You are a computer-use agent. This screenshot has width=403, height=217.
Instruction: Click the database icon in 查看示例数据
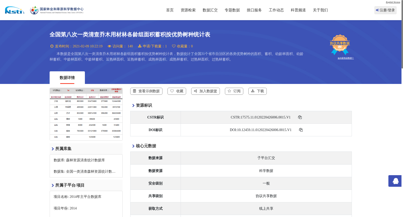tap(135, 91)
